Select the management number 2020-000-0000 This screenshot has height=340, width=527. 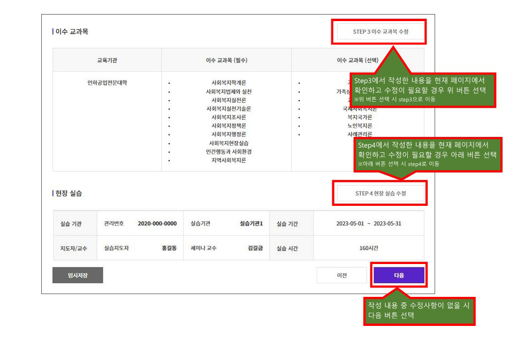(x=157, y=223)
